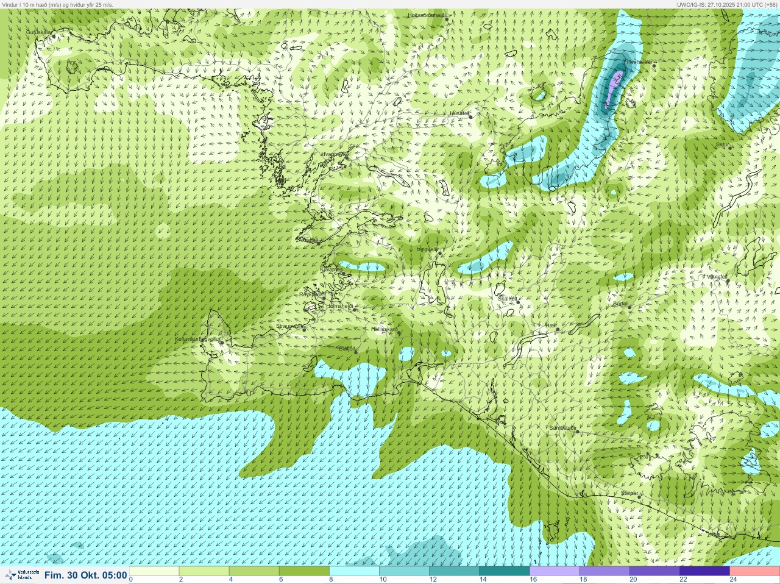The height and width of the screenshot is (584, 780).
Task: Click the Keflavíkurflugvöllur station marker dot
Action: pos(222,343)
